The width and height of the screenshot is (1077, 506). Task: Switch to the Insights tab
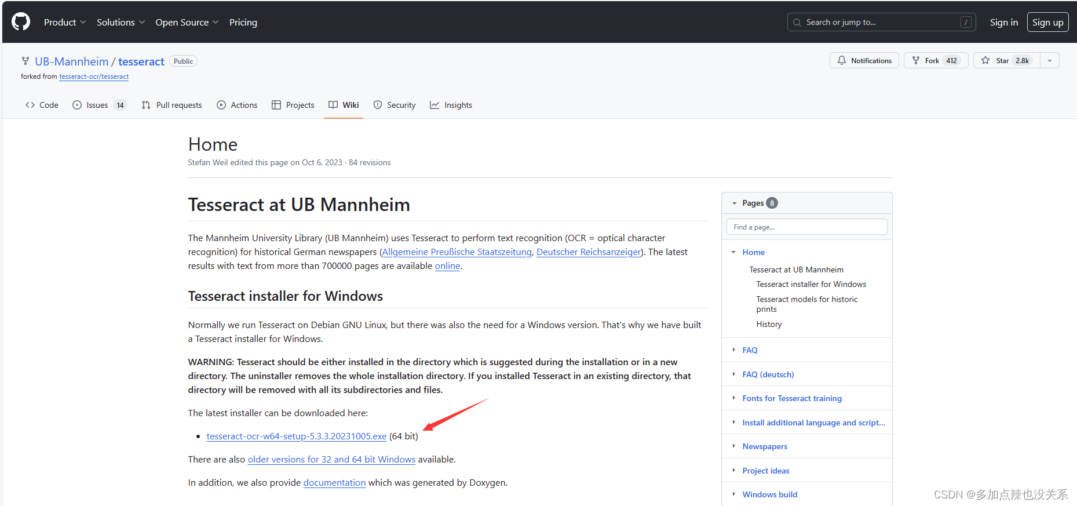tap(451, 105)
